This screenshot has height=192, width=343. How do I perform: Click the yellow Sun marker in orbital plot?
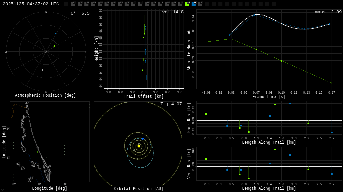(139, 146)
